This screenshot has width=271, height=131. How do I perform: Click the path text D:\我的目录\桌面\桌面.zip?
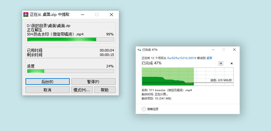[x=49, y=26]
